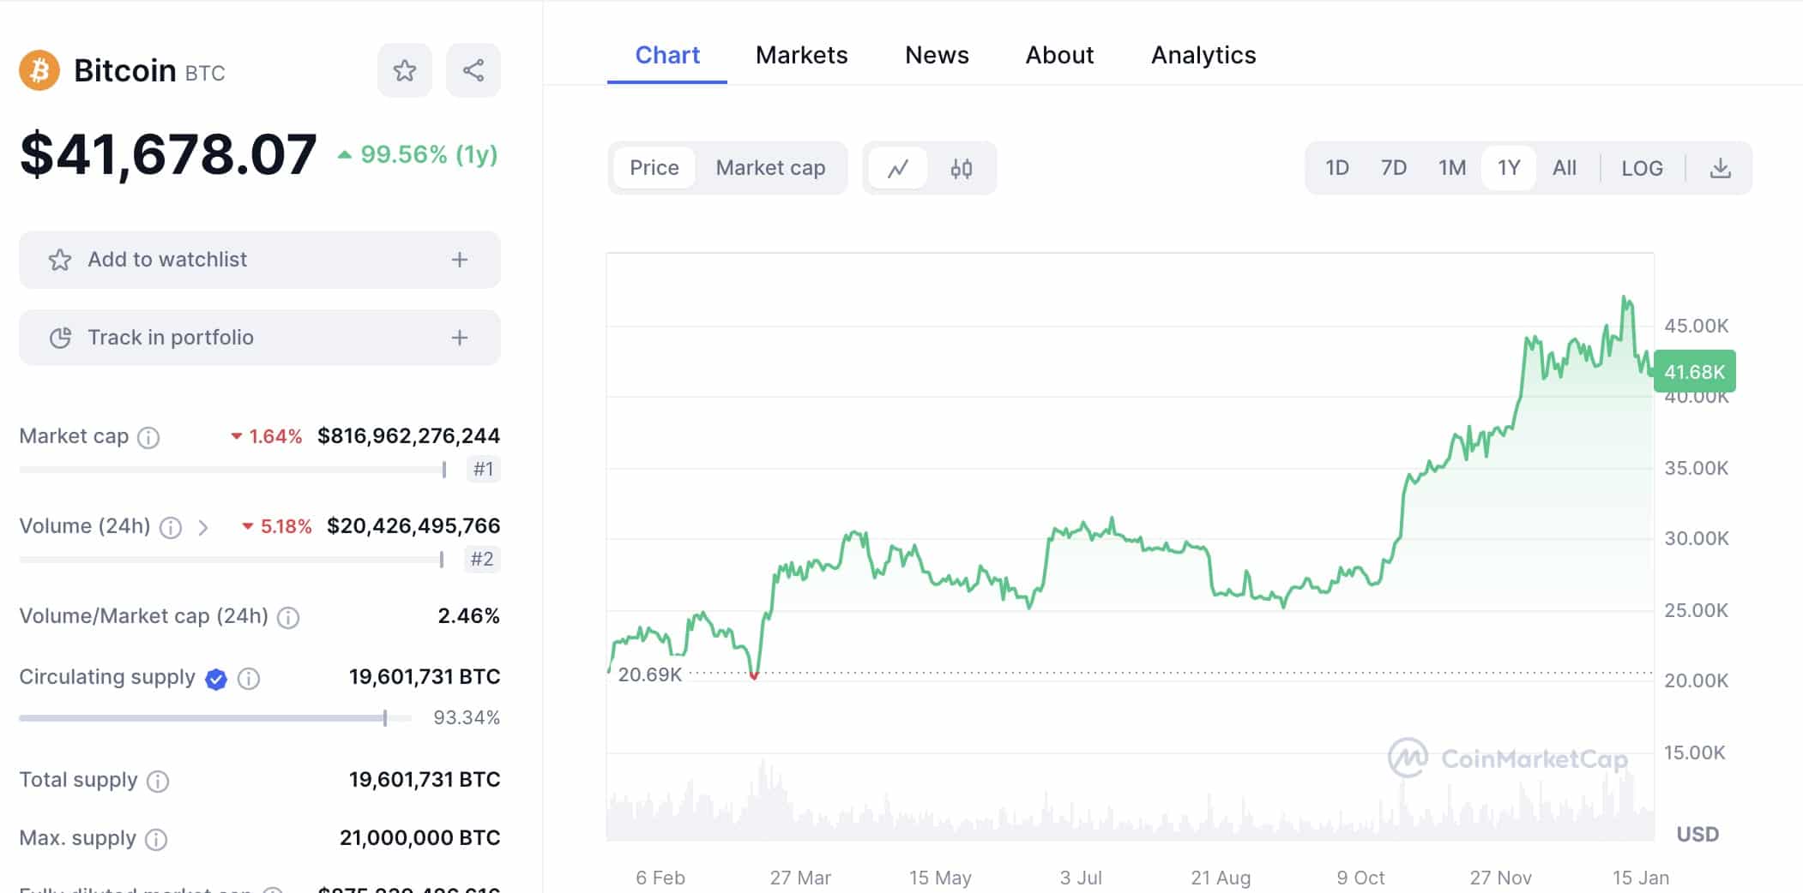Image resolution: width=1803 pixels, height=893 pixels.
Task: Click Add to watchlist button
Action: (260, 260)
